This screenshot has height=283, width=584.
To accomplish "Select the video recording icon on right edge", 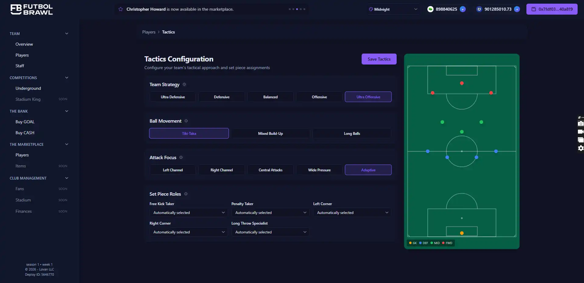I will [x=581, y=132].
